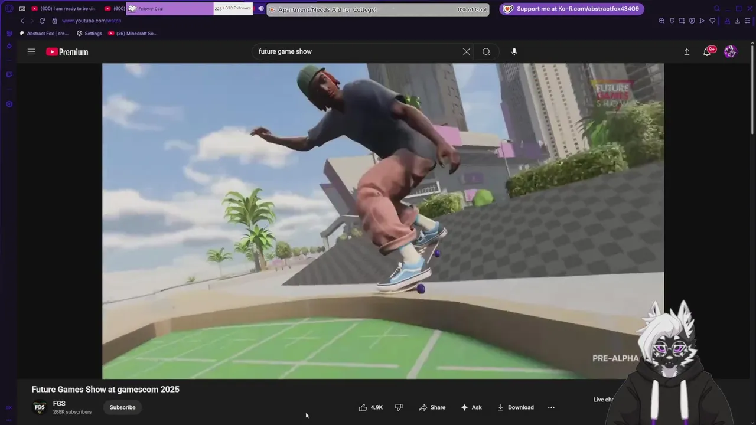
Task: Click the Follower Goal progress bar
Action: click(x=190, y=9)
